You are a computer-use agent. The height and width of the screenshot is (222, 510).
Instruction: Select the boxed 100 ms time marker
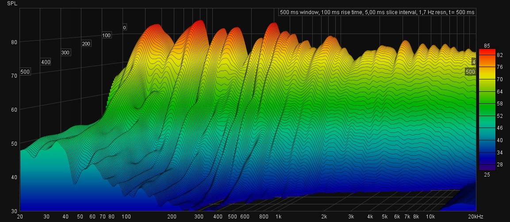(107, 35)
